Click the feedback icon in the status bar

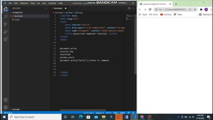click(x=128, y=113)
